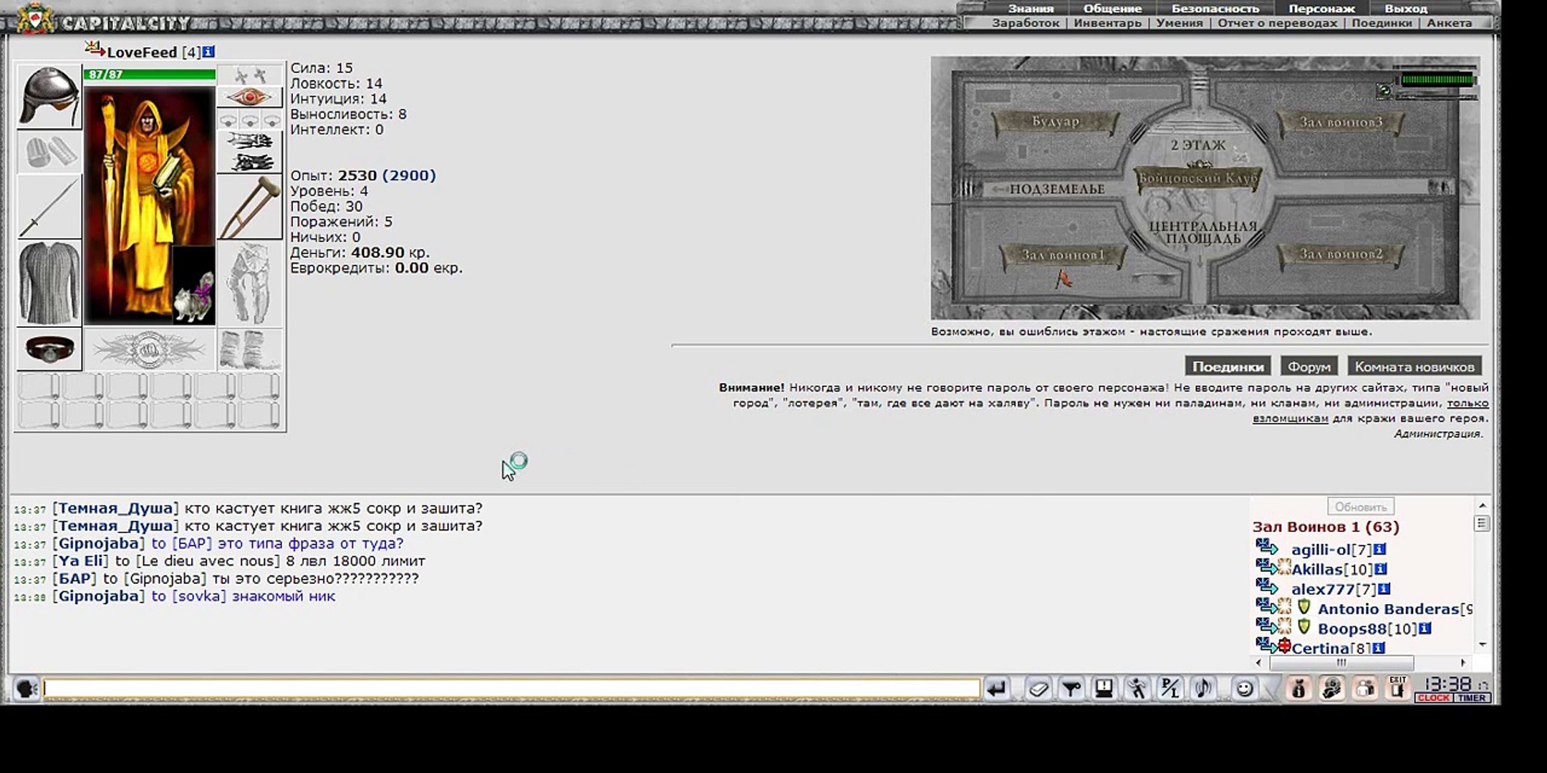Open the Персонаж menu

(x=1321, y=9)
